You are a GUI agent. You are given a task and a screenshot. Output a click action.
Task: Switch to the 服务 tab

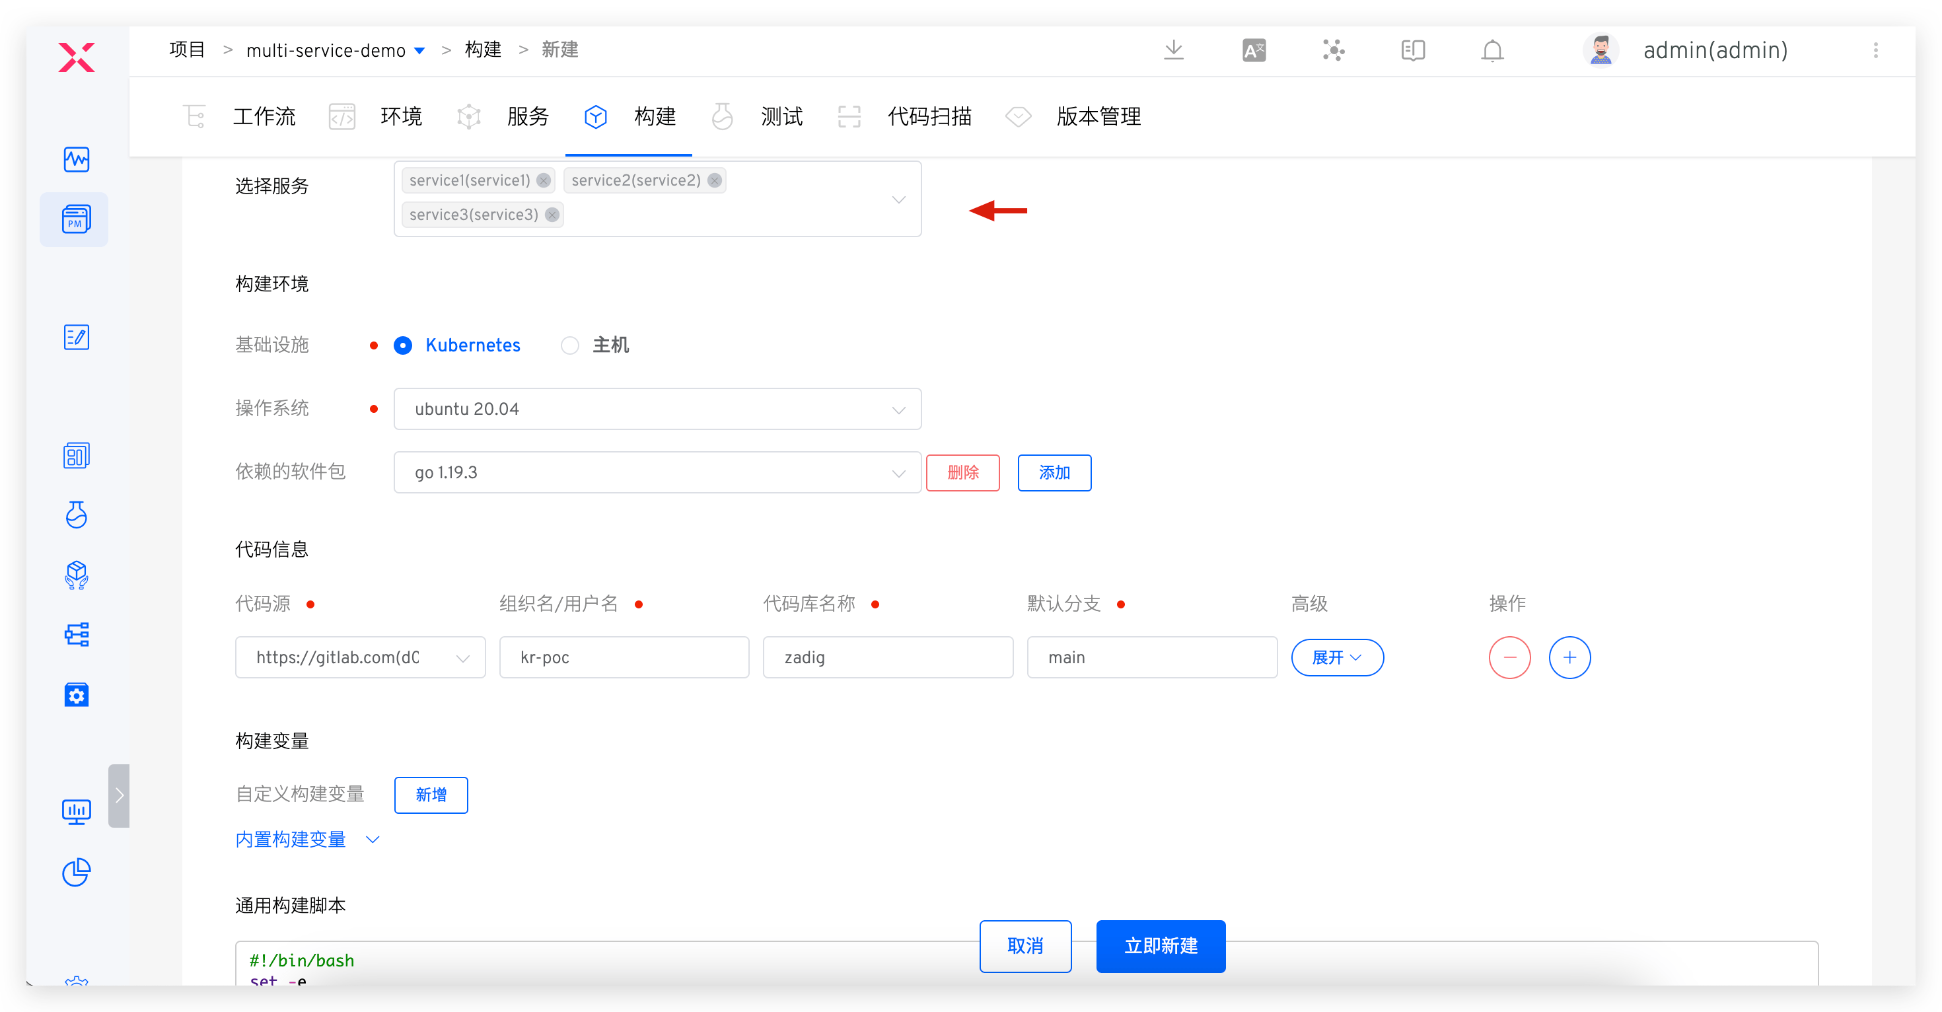503,117
